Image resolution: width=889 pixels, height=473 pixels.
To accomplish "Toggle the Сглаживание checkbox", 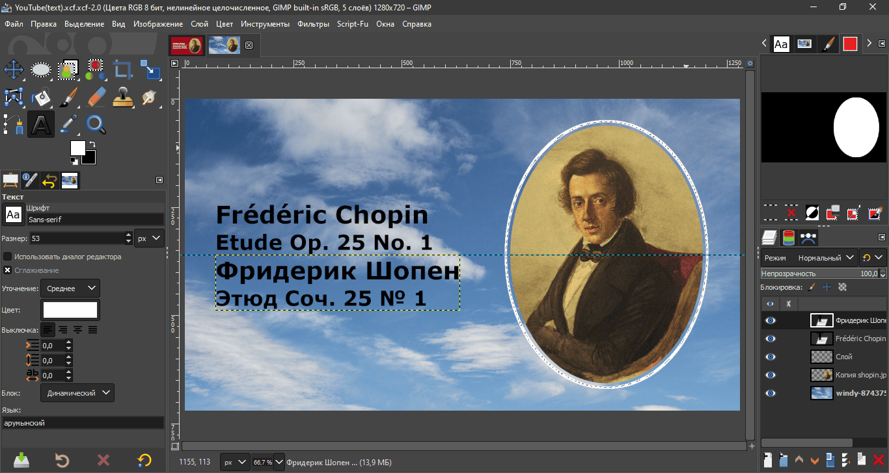I will (8, 270).
